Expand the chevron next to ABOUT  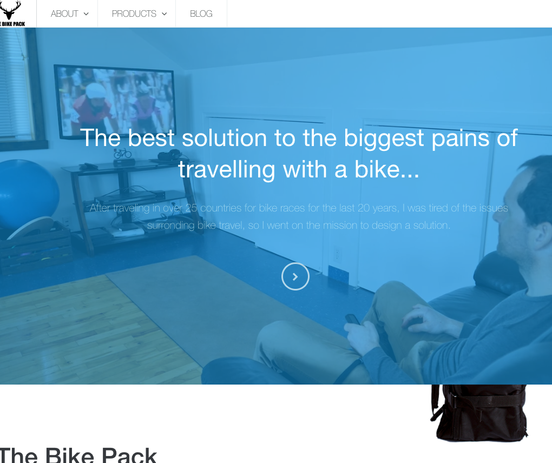[x=86, y=14]
